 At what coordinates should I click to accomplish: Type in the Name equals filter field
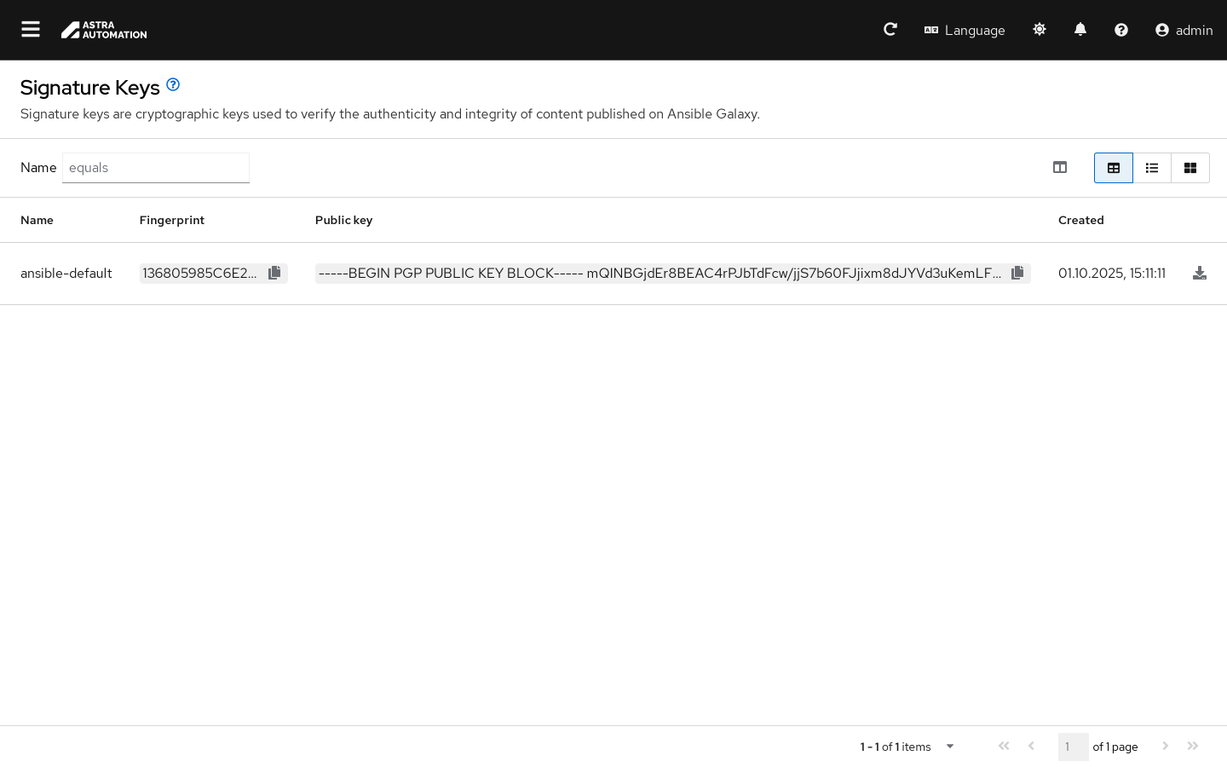pyautogui.click(x=156, y=168)
